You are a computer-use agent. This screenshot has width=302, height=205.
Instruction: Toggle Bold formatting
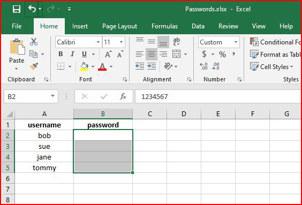[61, 54]
